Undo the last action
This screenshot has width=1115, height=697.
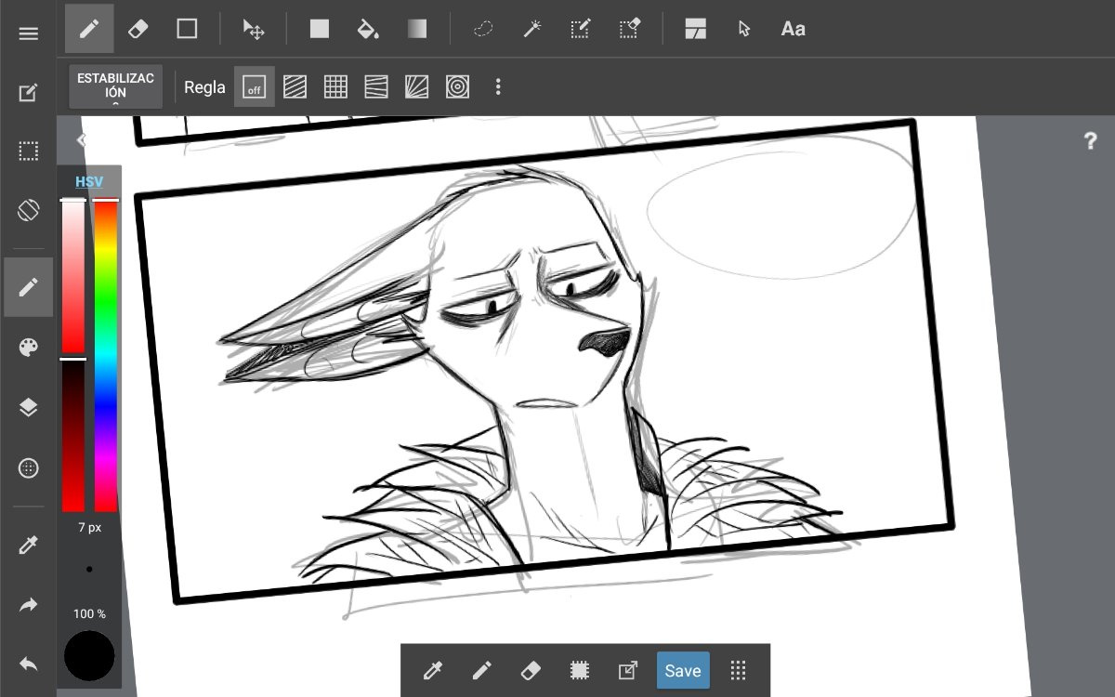click(x=28, y=664)
